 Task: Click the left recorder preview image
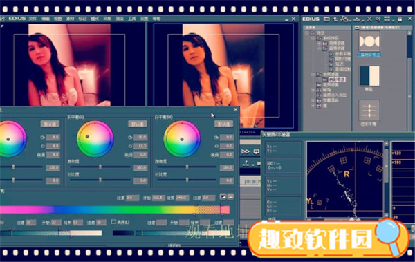69,65
